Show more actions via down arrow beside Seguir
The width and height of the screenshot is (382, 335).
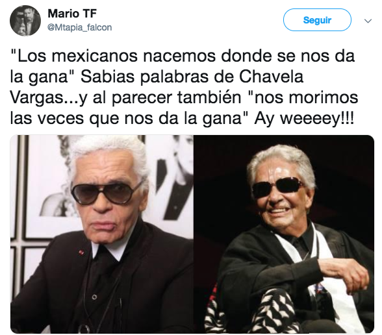[x=368, y=21]
